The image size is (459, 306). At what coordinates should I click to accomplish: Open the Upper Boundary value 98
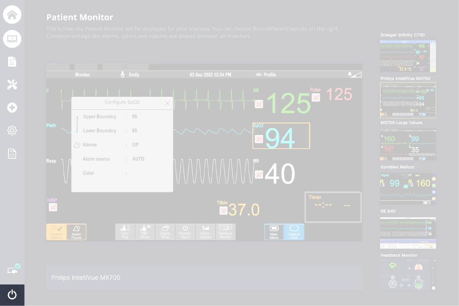[x=135, y=117]
